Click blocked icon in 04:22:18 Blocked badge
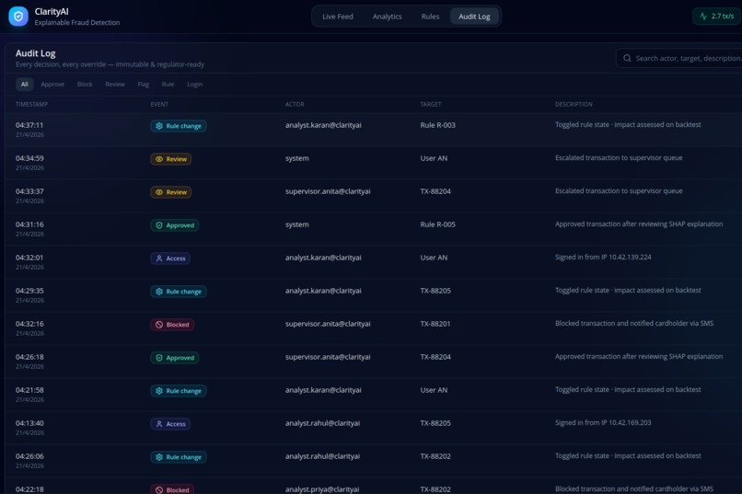The height and width of the screenshot is (494, 742). click(x=159, y=489)
